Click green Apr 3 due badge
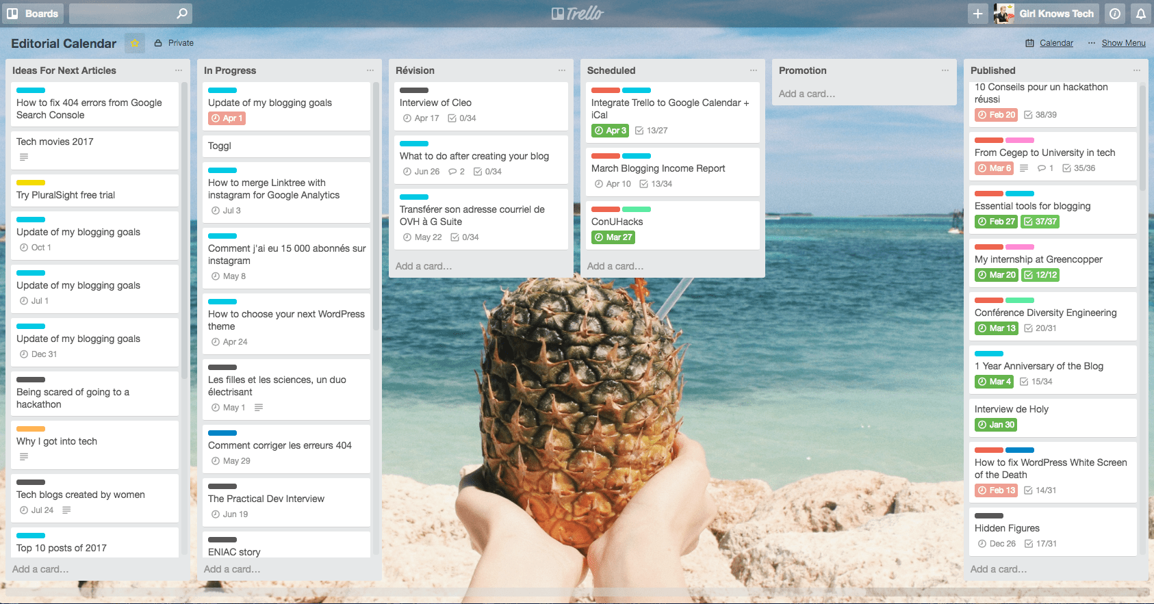This screenshot has height=604, width=1154. (610, 131)
